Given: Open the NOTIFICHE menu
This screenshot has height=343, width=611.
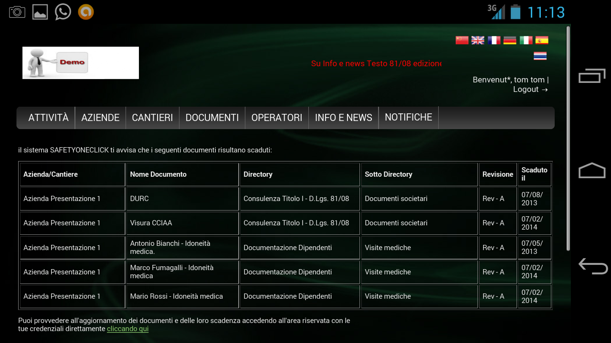Looking at the screenshot, I should click(409, 118).
